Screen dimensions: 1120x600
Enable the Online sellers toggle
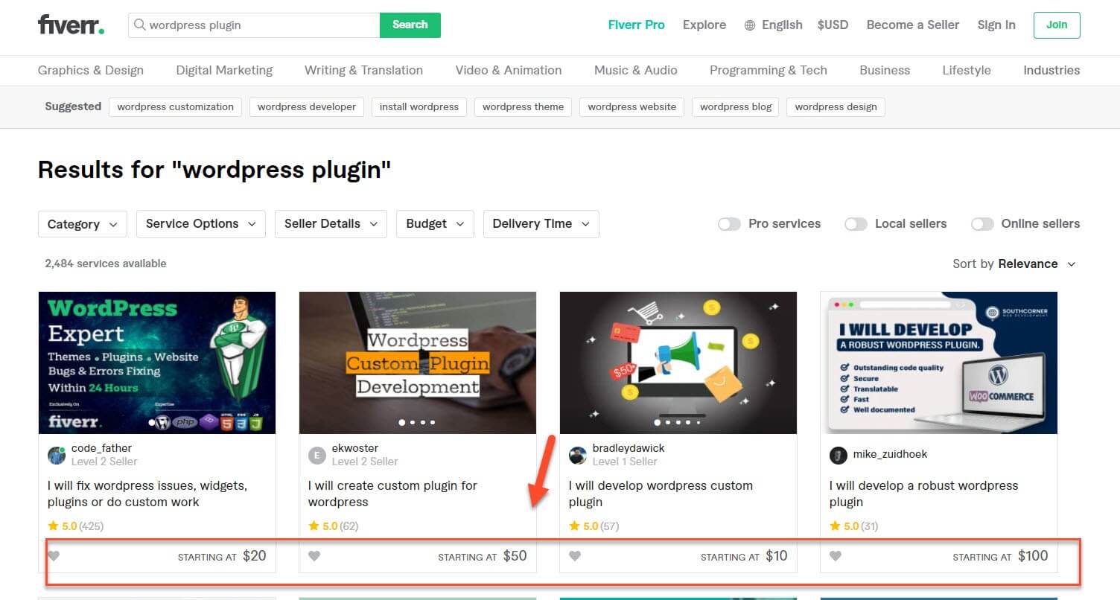(982, 224)
